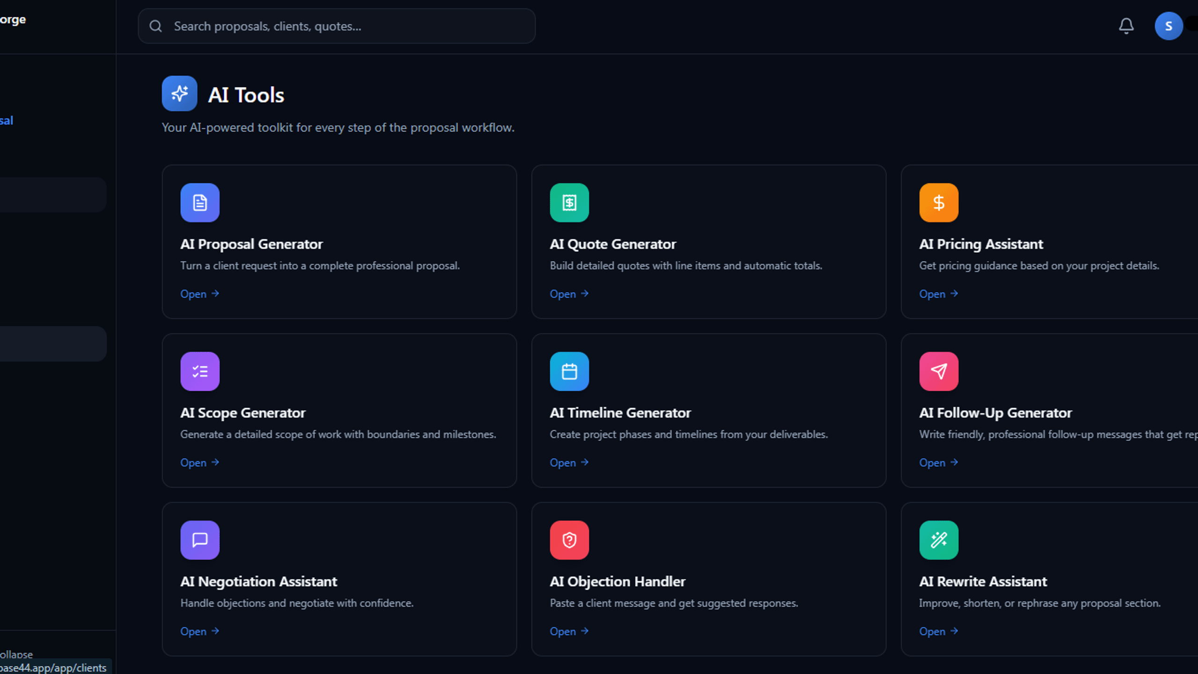
Task: Select the AI Scope Generator title
Action: tap(243, 412)
